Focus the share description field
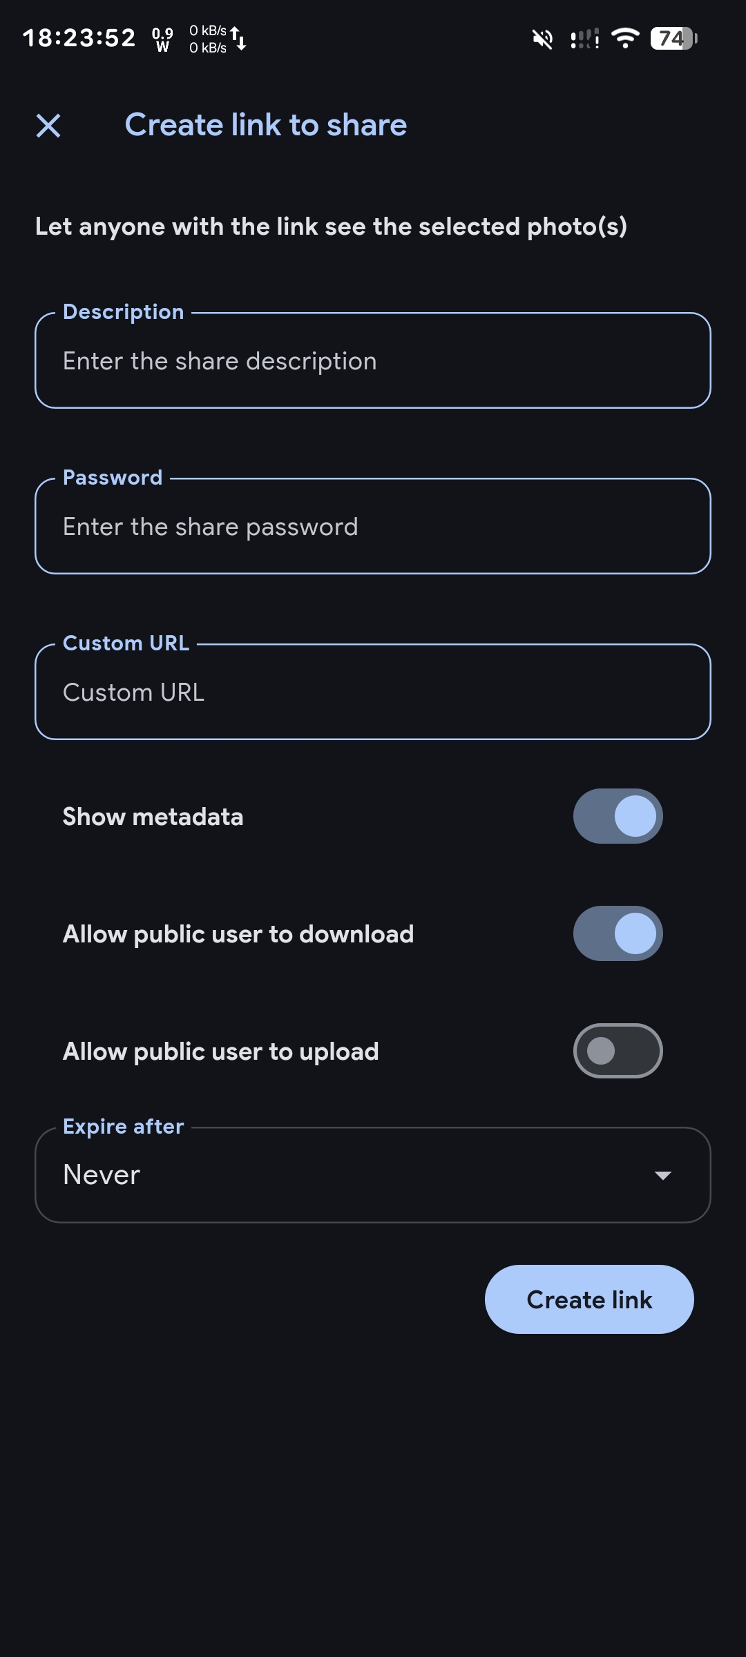 pos(373,360)
